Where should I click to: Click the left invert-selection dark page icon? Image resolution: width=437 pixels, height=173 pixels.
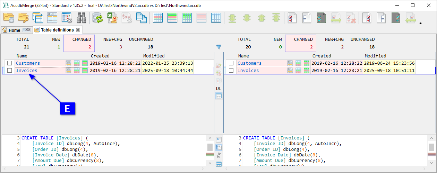322,17
